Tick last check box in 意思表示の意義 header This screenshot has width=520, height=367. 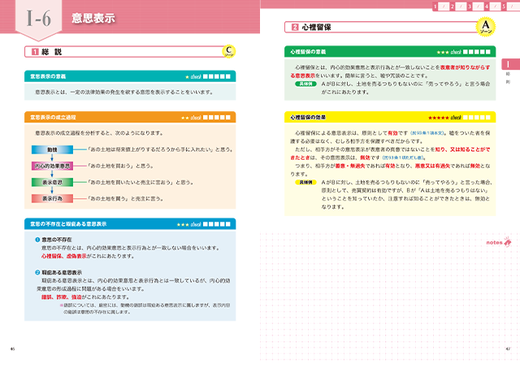227,76
